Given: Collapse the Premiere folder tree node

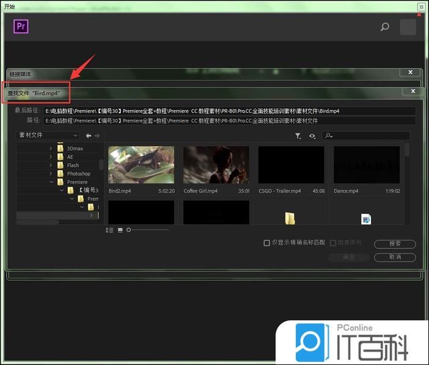Looking at the screenshot, I should pos(51,182).
